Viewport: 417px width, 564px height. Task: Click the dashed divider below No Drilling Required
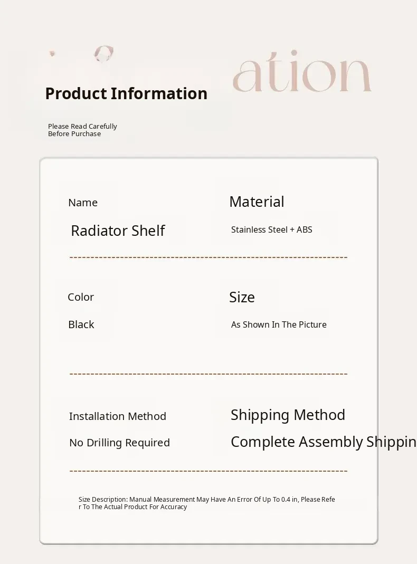pos(209,471)
